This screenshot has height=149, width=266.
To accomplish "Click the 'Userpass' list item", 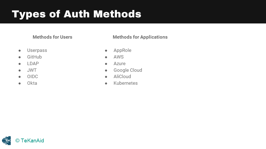I will (x=37, y=50).
